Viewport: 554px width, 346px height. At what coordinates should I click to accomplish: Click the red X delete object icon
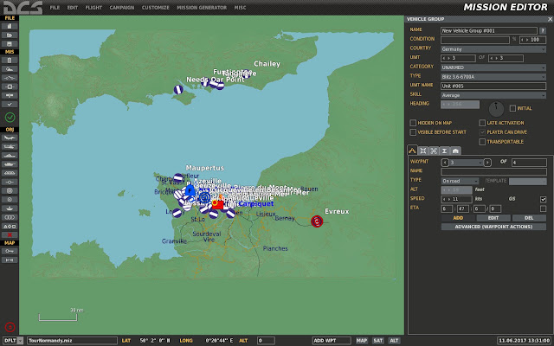point(10,235)
